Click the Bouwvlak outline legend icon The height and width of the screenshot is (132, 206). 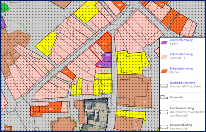164,97
